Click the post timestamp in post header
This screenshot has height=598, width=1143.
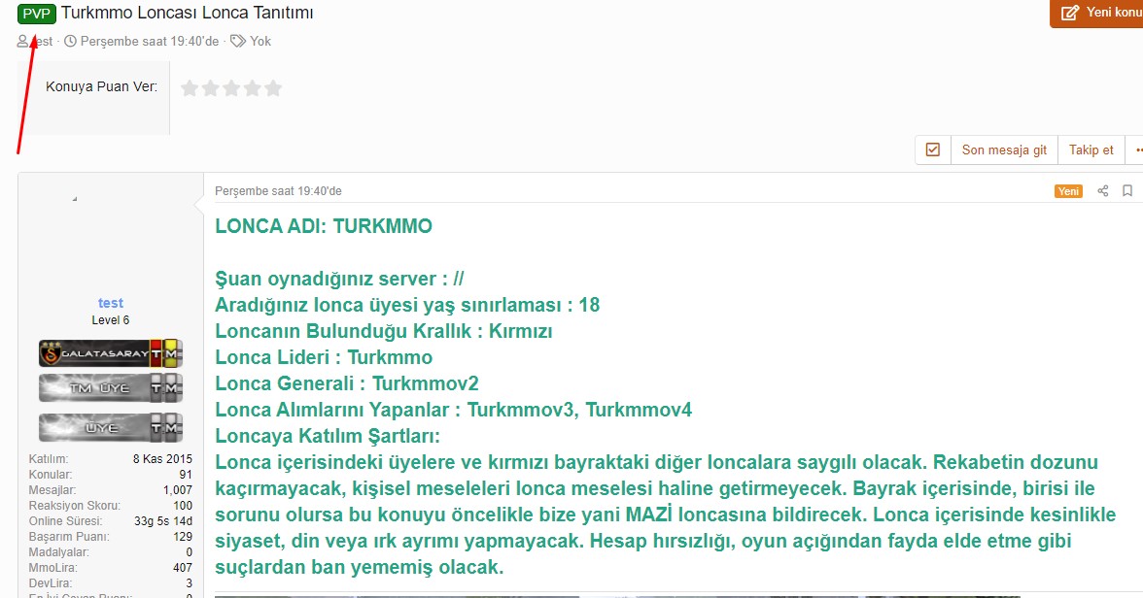278,191
